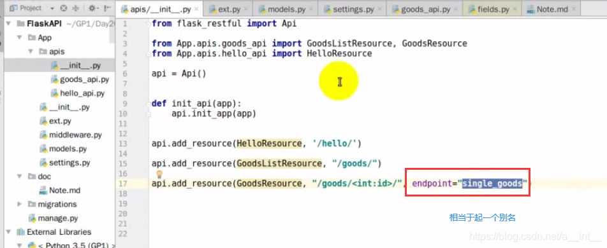Screen dimensions: 607x248
Task: Collapse the Python 3.5 (GP1) node
Action: click(x=19, y=245)
